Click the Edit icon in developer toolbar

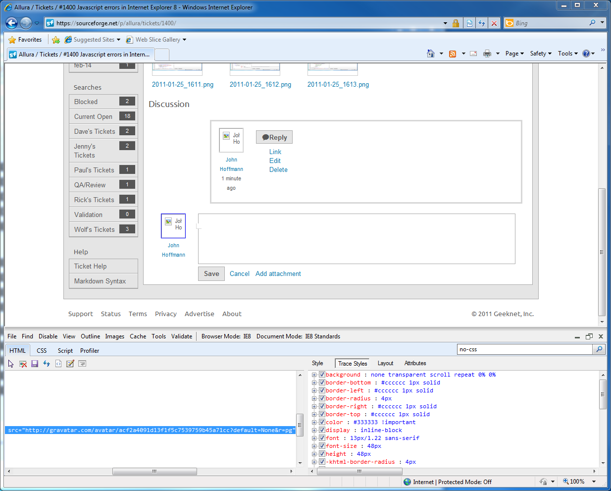tap(70, 364)
